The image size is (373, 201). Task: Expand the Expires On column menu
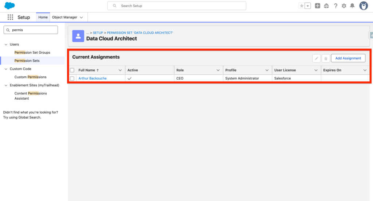365,70
